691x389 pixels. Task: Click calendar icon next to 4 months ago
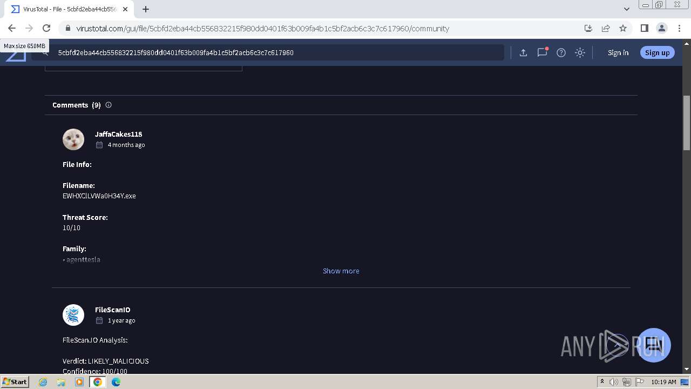(x=99, y=145)
